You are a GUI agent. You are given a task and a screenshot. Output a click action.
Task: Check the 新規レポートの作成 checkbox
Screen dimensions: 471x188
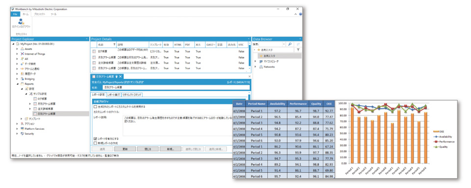(x=96, y=143)
